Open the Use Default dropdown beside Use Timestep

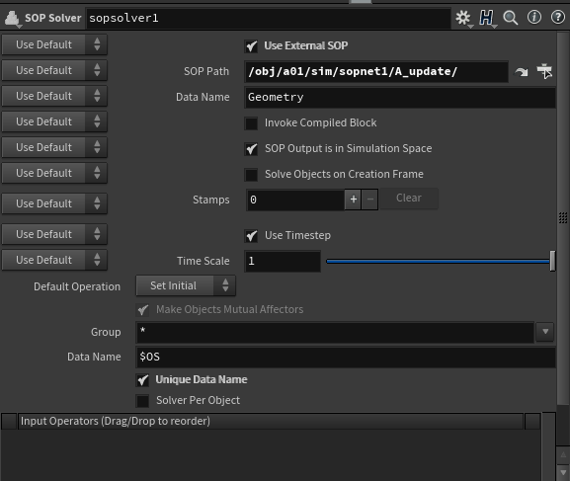[54, 234]
